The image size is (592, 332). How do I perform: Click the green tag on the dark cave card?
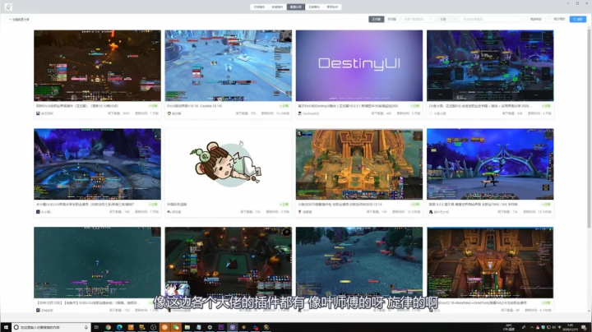pos(153,106)
